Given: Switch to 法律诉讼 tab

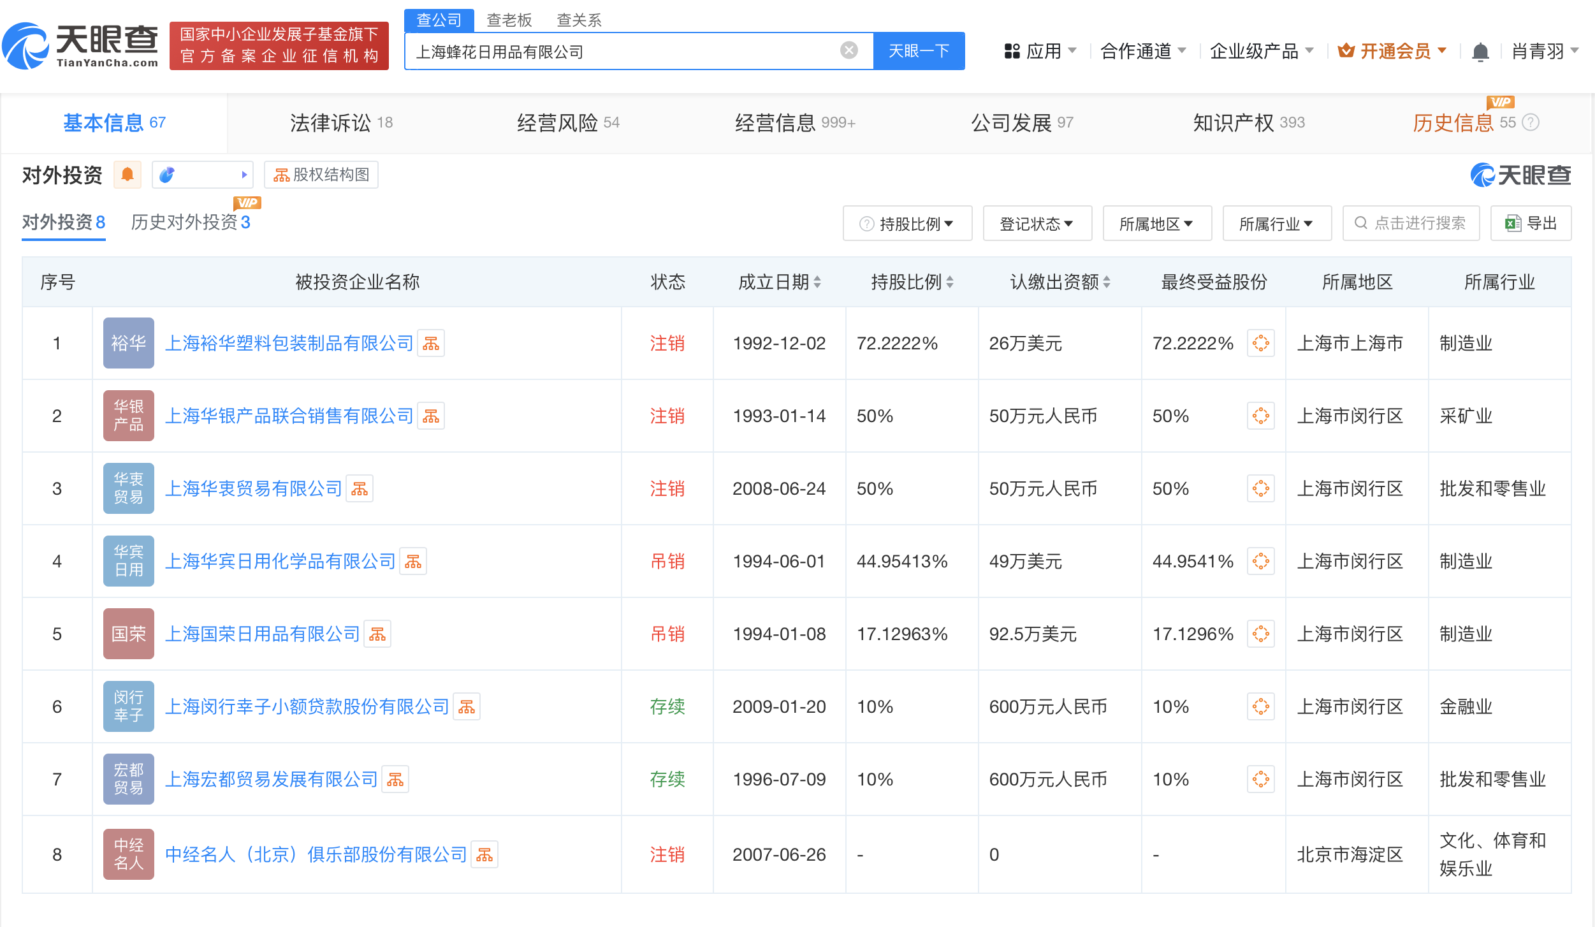Looking at the screenshot, I should (x=341, y=122).
